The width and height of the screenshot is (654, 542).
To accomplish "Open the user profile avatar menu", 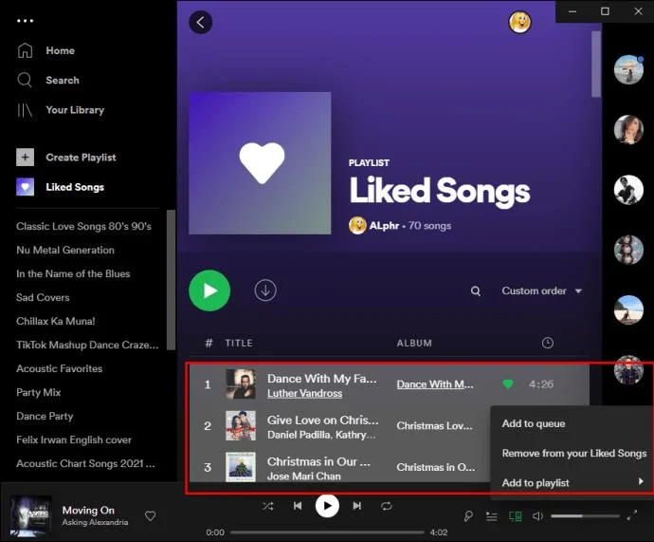I will pyautogui.click(x=519, y=22).
